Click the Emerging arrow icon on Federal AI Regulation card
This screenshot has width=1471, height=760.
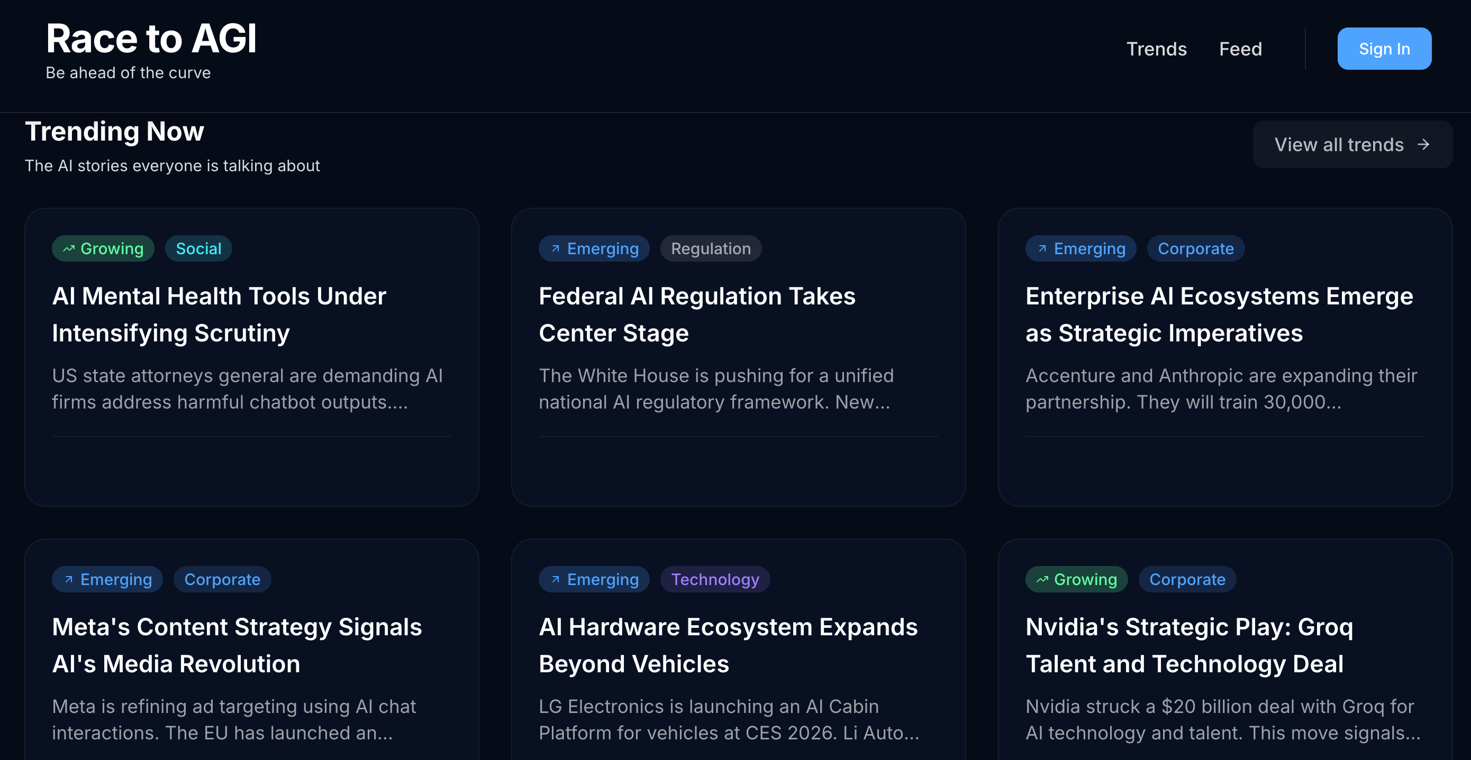click(x=555, y=249)
